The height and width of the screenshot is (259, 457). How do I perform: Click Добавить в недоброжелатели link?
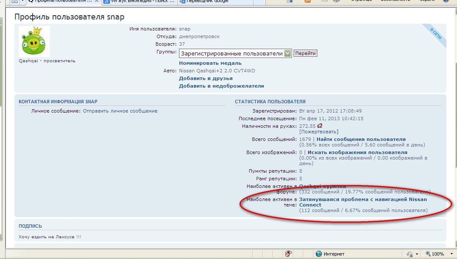click(221, 86)
